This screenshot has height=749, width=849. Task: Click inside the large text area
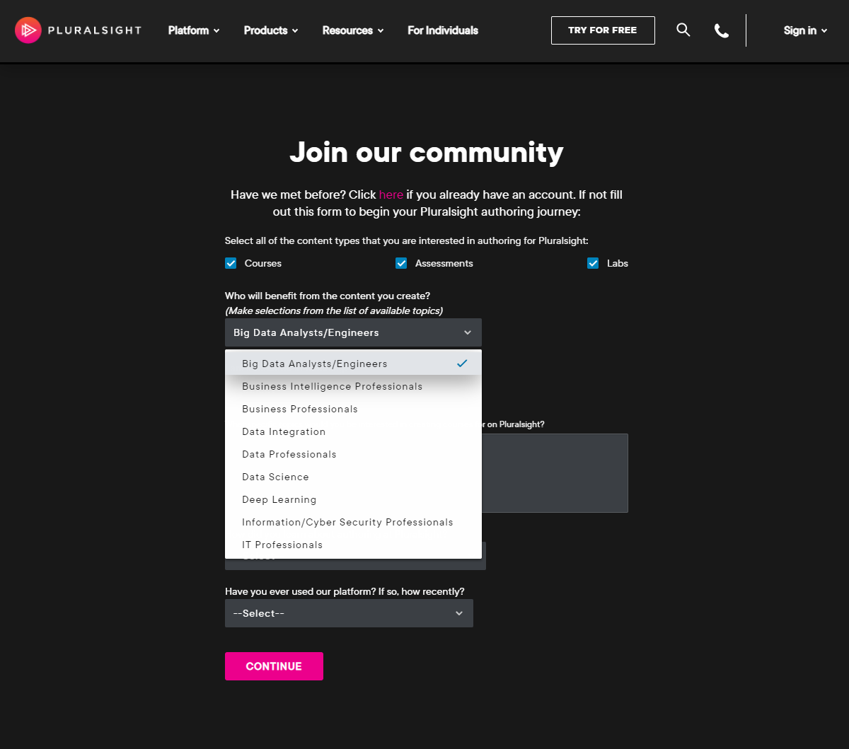click(555, 473)
